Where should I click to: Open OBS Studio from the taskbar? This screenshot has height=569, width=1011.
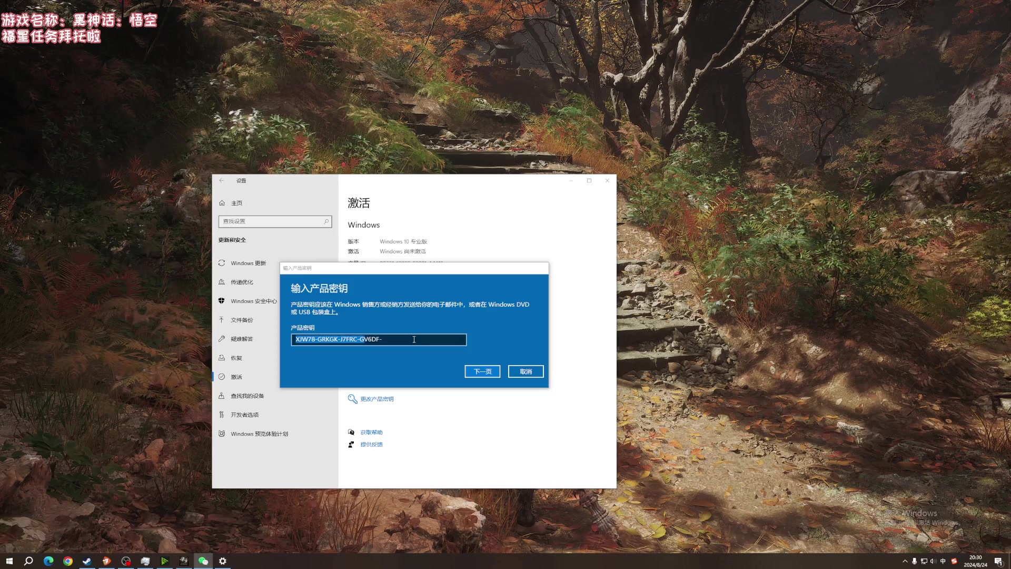point(126,561)
